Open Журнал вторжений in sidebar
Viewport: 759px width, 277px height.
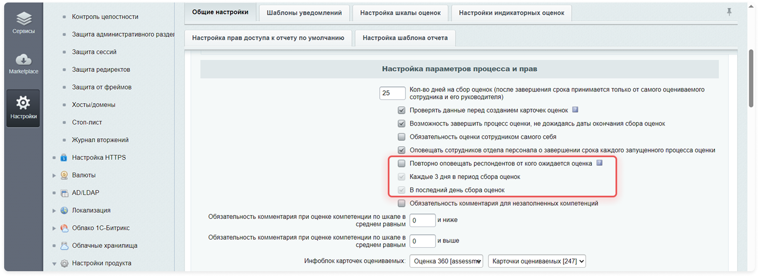tap(100, 140)
